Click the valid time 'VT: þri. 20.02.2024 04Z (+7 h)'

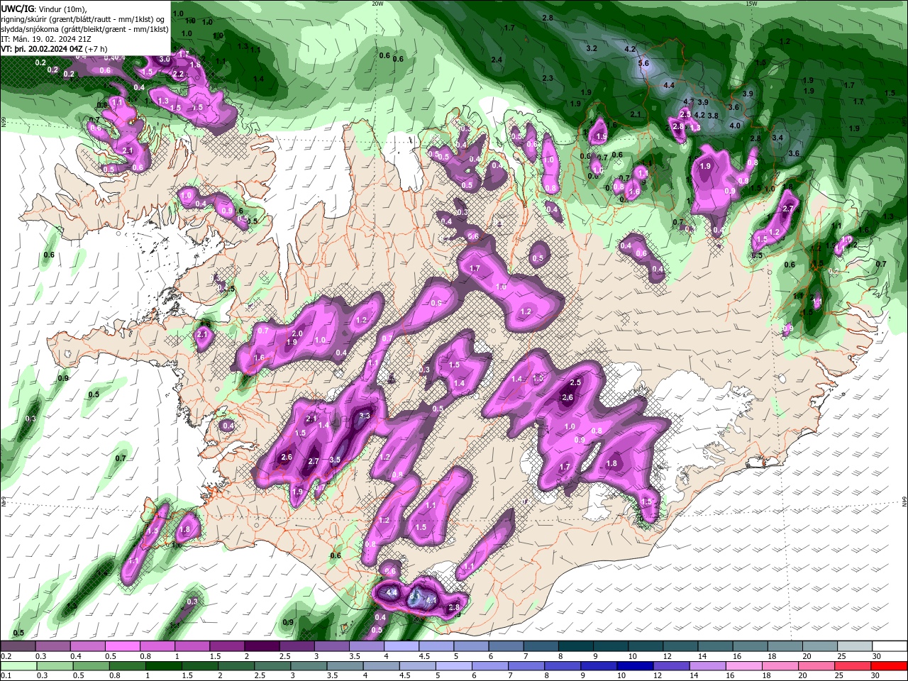click(x=55, y=49)
